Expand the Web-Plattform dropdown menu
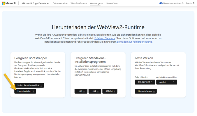The width and height of the screenshot is (197, 116). pos(79,3)
